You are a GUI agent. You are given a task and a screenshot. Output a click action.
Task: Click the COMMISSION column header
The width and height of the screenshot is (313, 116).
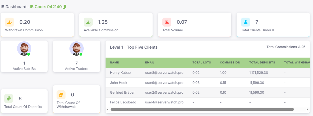(x=230, y=63)
